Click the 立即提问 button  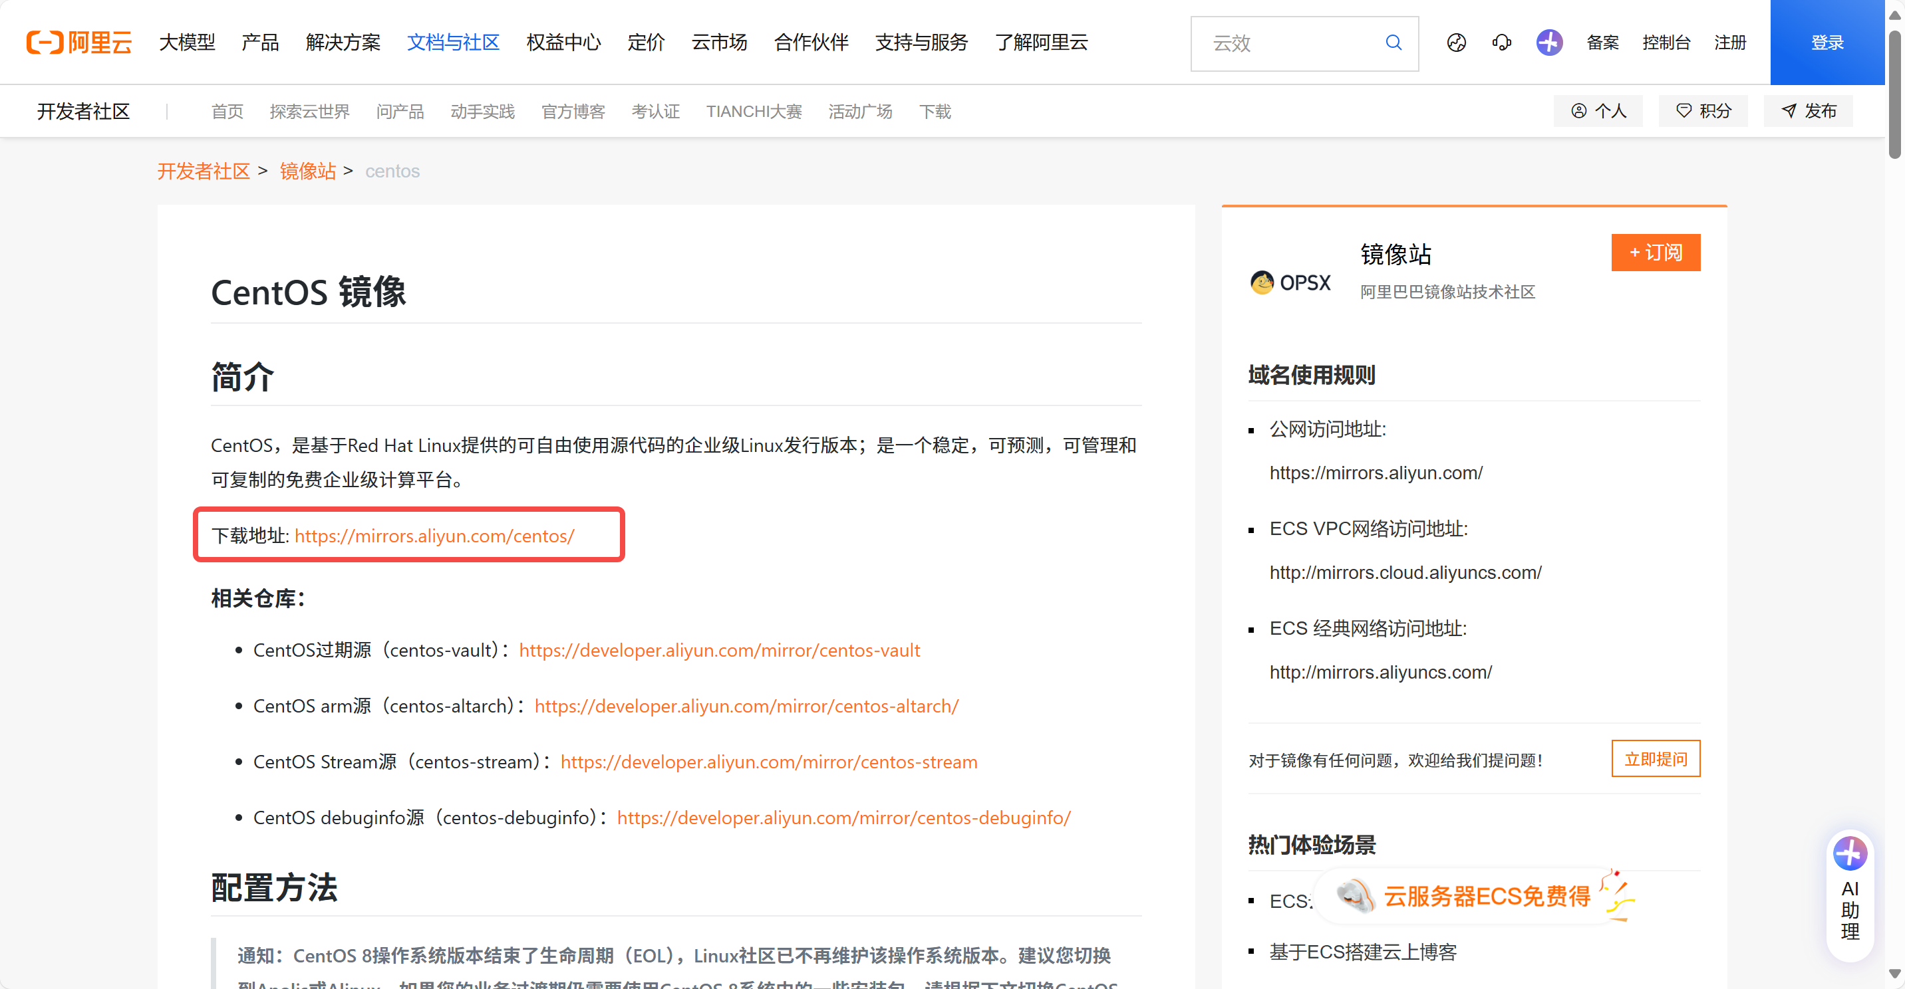(1655, 759)
